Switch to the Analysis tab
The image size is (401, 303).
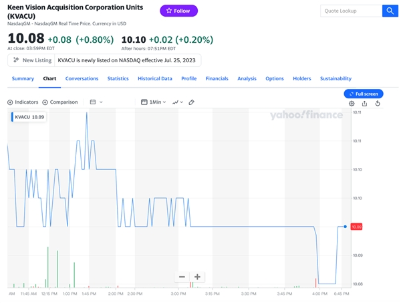(247, 78)
